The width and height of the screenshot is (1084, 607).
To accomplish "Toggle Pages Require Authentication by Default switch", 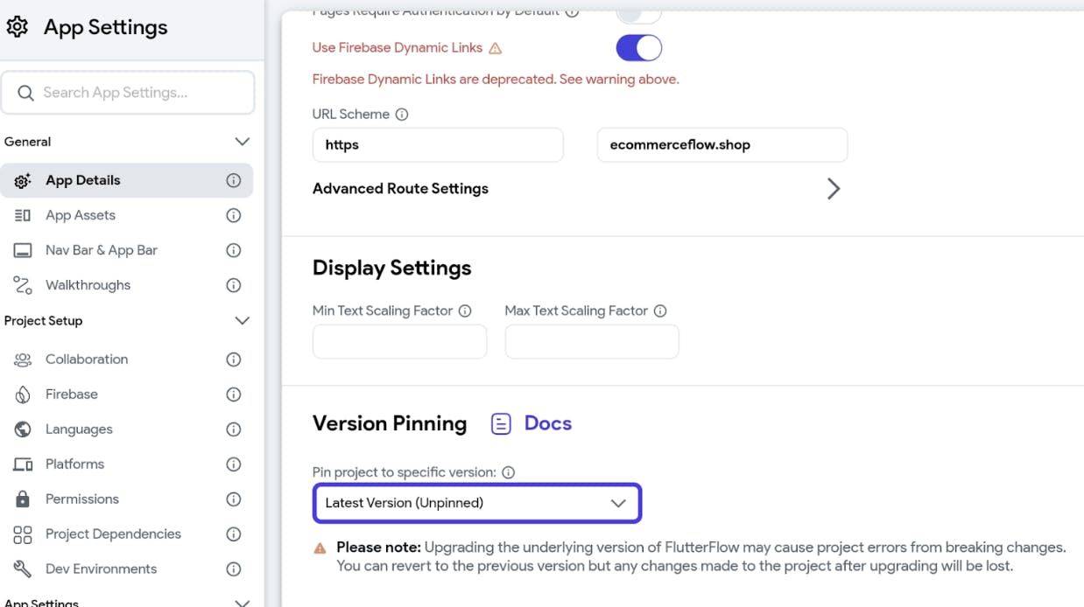I will point(639,12).
